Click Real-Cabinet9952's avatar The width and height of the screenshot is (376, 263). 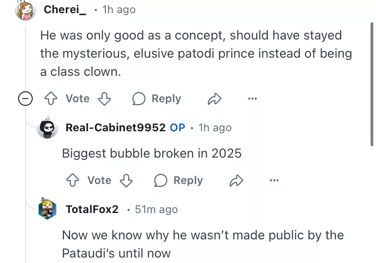point(47,128)
